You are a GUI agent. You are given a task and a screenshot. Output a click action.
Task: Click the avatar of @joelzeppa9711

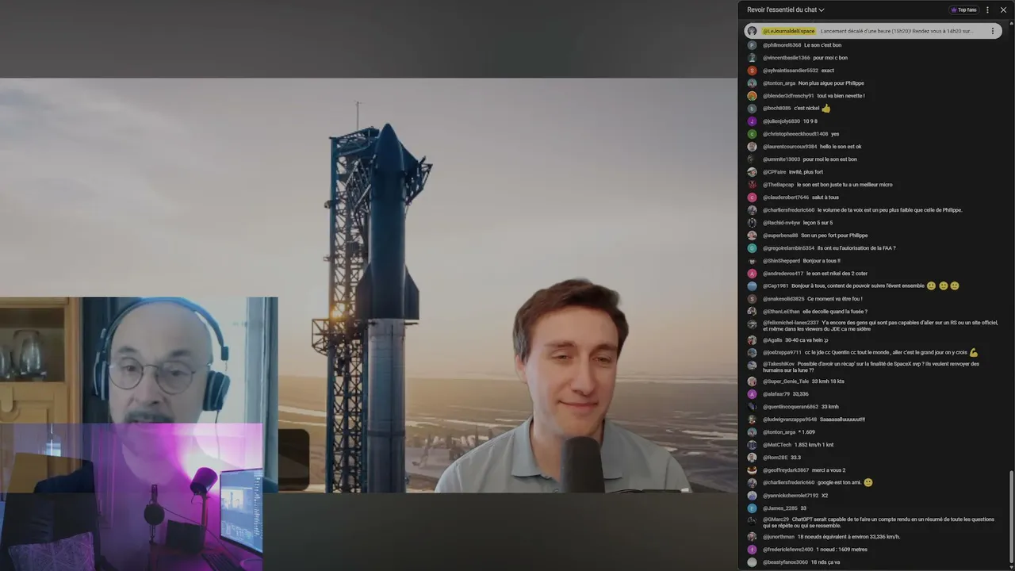point(752,353)
